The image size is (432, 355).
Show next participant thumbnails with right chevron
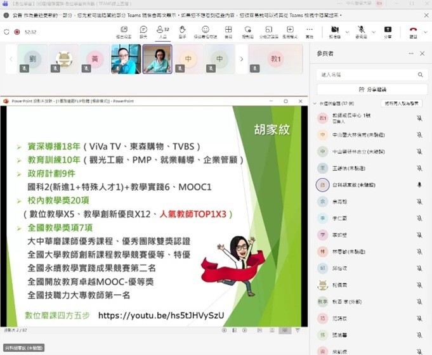240,60
